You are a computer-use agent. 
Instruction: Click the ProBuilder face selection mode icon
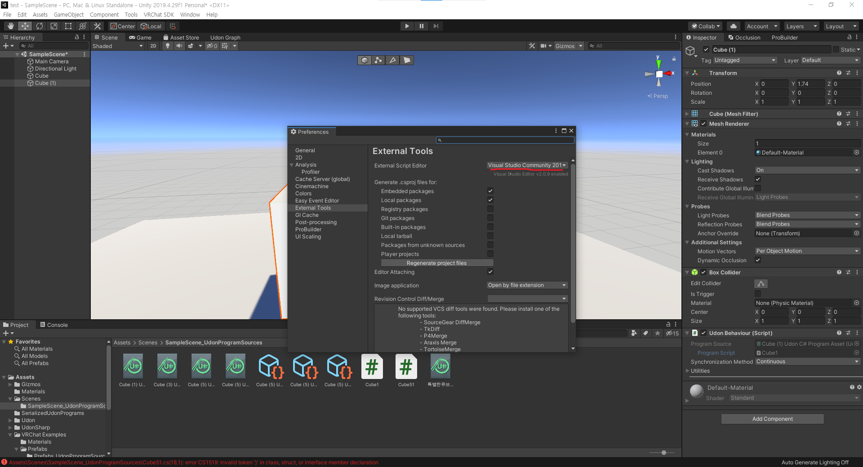(407, 60)
